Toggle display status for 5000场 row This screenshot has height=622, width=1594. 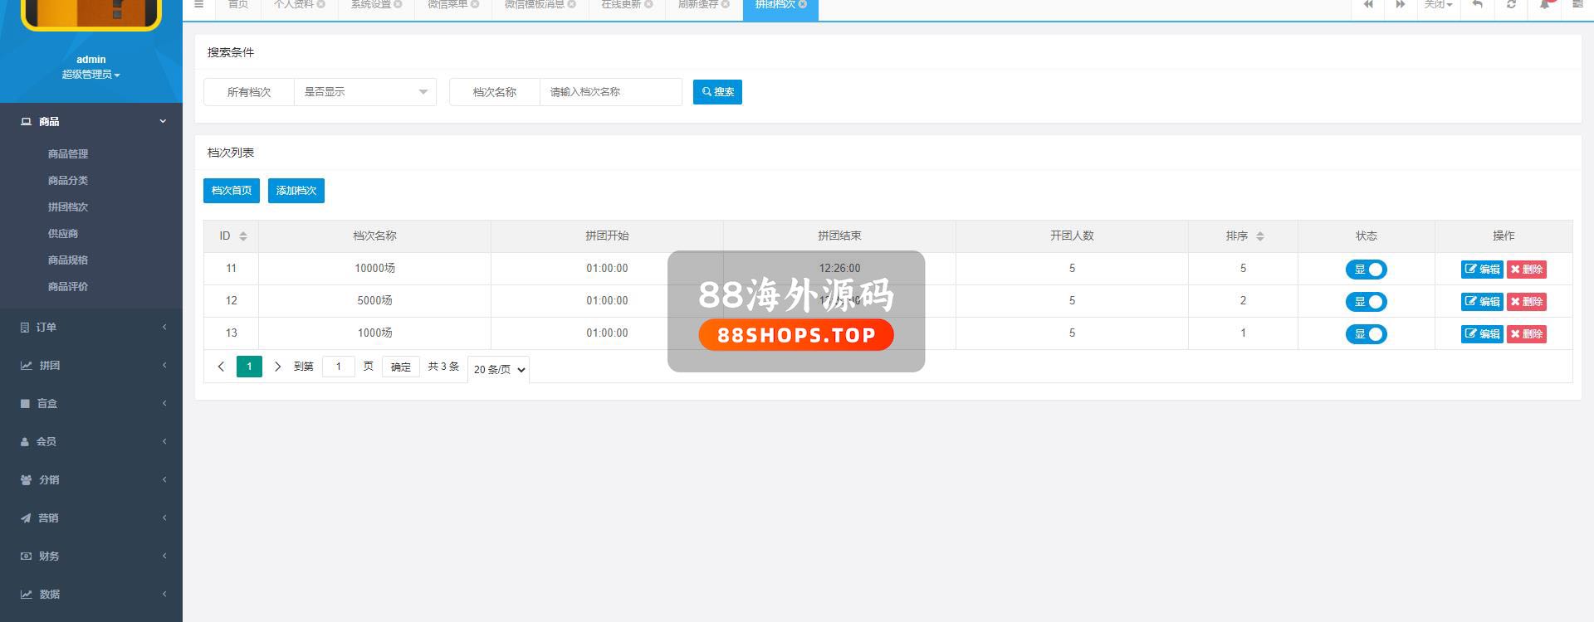coord(1366,302)
